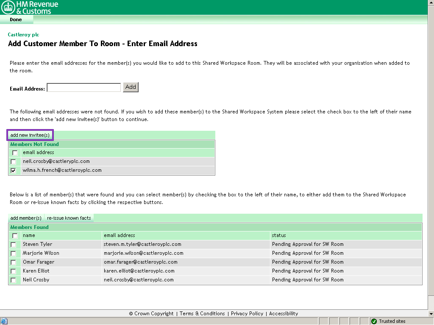The height and width of the screenshot is (325, 434).
Task: Check the box for neil.crosby@castleryplc.com
Action: pos(13,162)
